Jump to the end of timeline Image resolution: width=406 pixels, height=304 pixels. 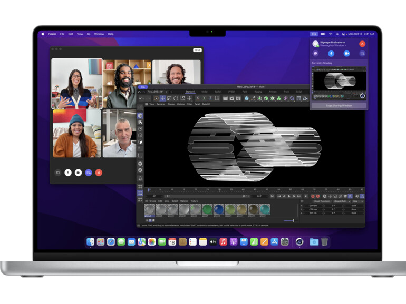[306, 196]
